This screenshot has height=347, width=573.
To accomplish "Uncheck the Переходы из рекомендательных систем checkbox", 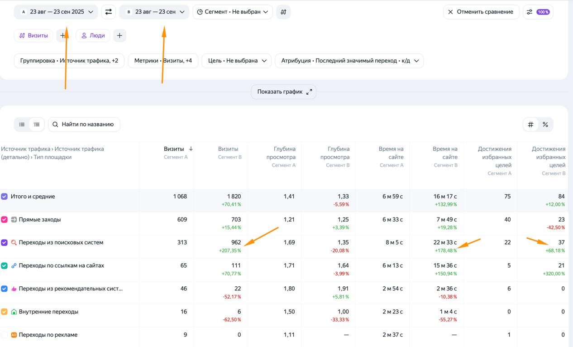I will coord(4,289).
